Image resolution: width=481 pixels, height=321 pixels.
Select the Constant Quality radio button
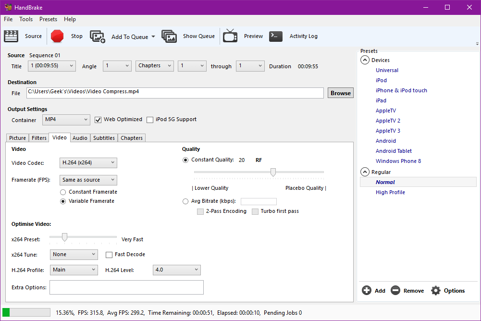tap(185, 160)
